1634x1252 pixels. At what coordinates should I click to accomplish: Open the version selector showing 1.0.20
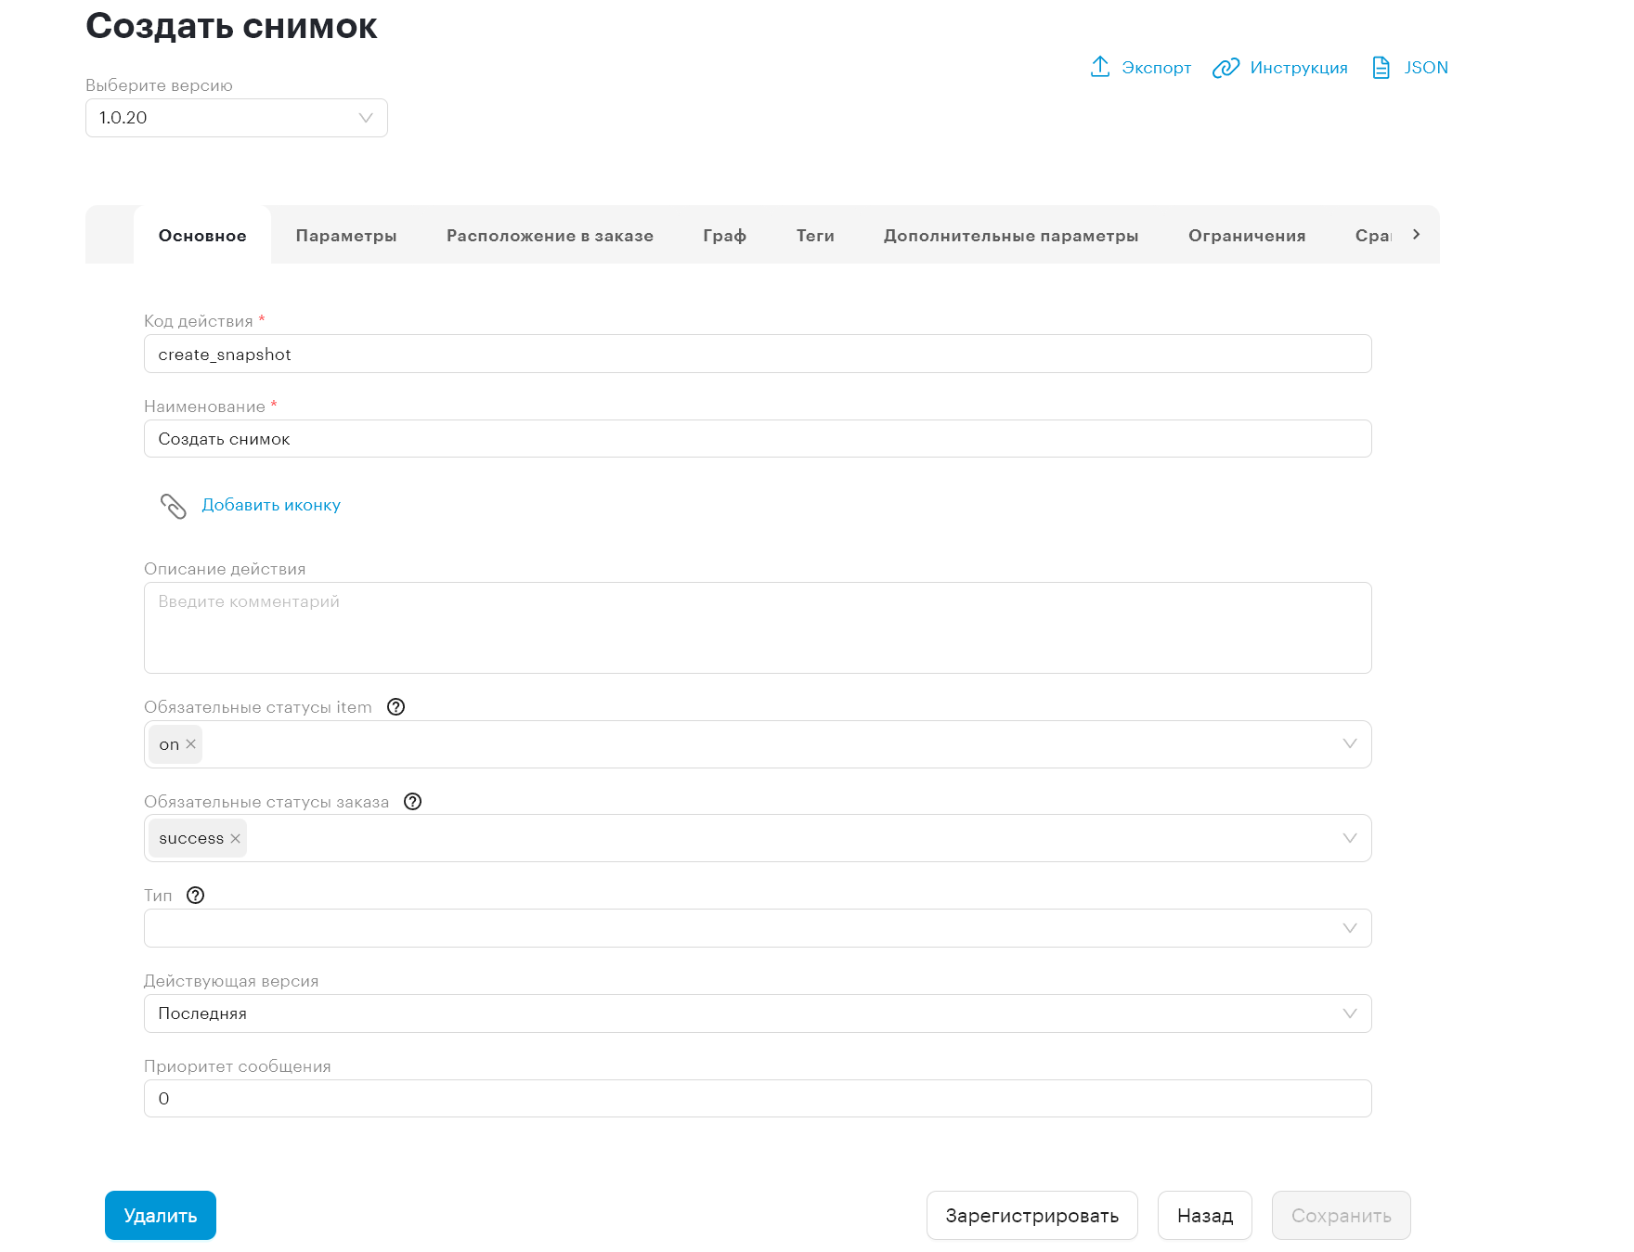(237, 118)
